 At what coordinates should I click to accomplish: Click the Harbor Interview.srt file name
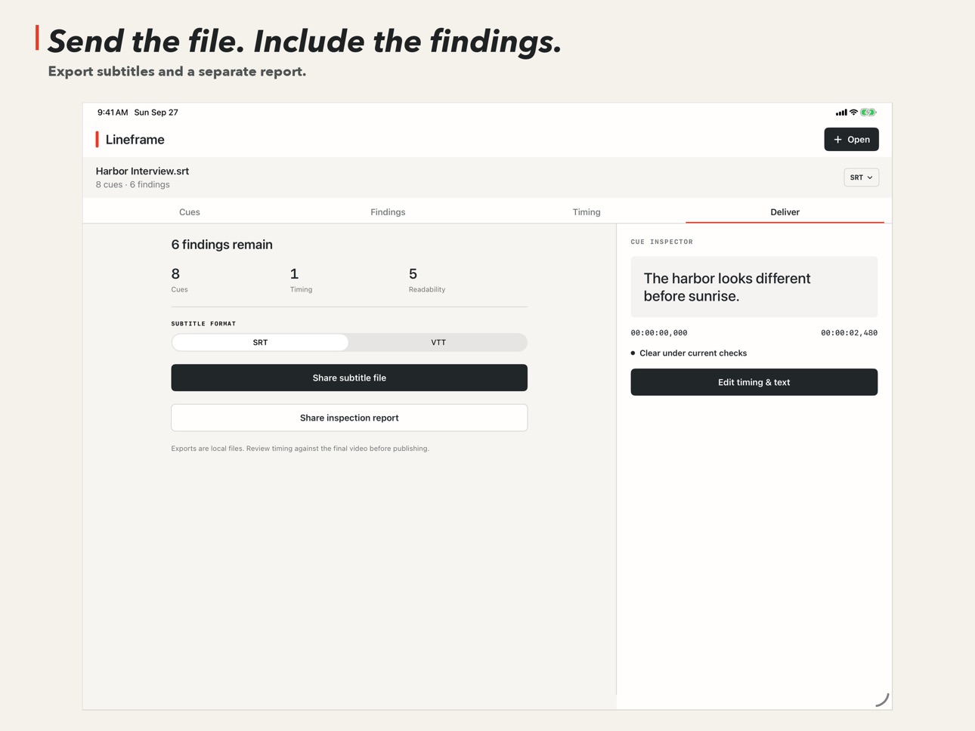(x=142, y=171)
